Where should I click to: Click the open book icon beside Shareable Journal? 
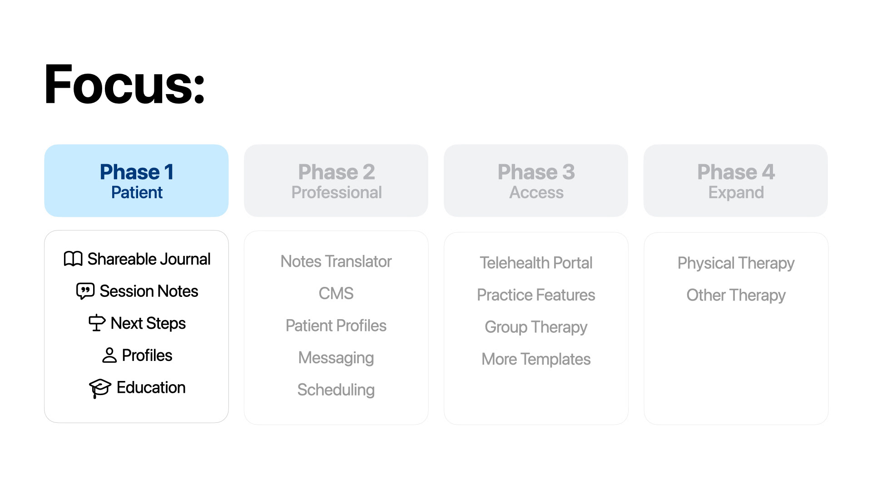73,259
